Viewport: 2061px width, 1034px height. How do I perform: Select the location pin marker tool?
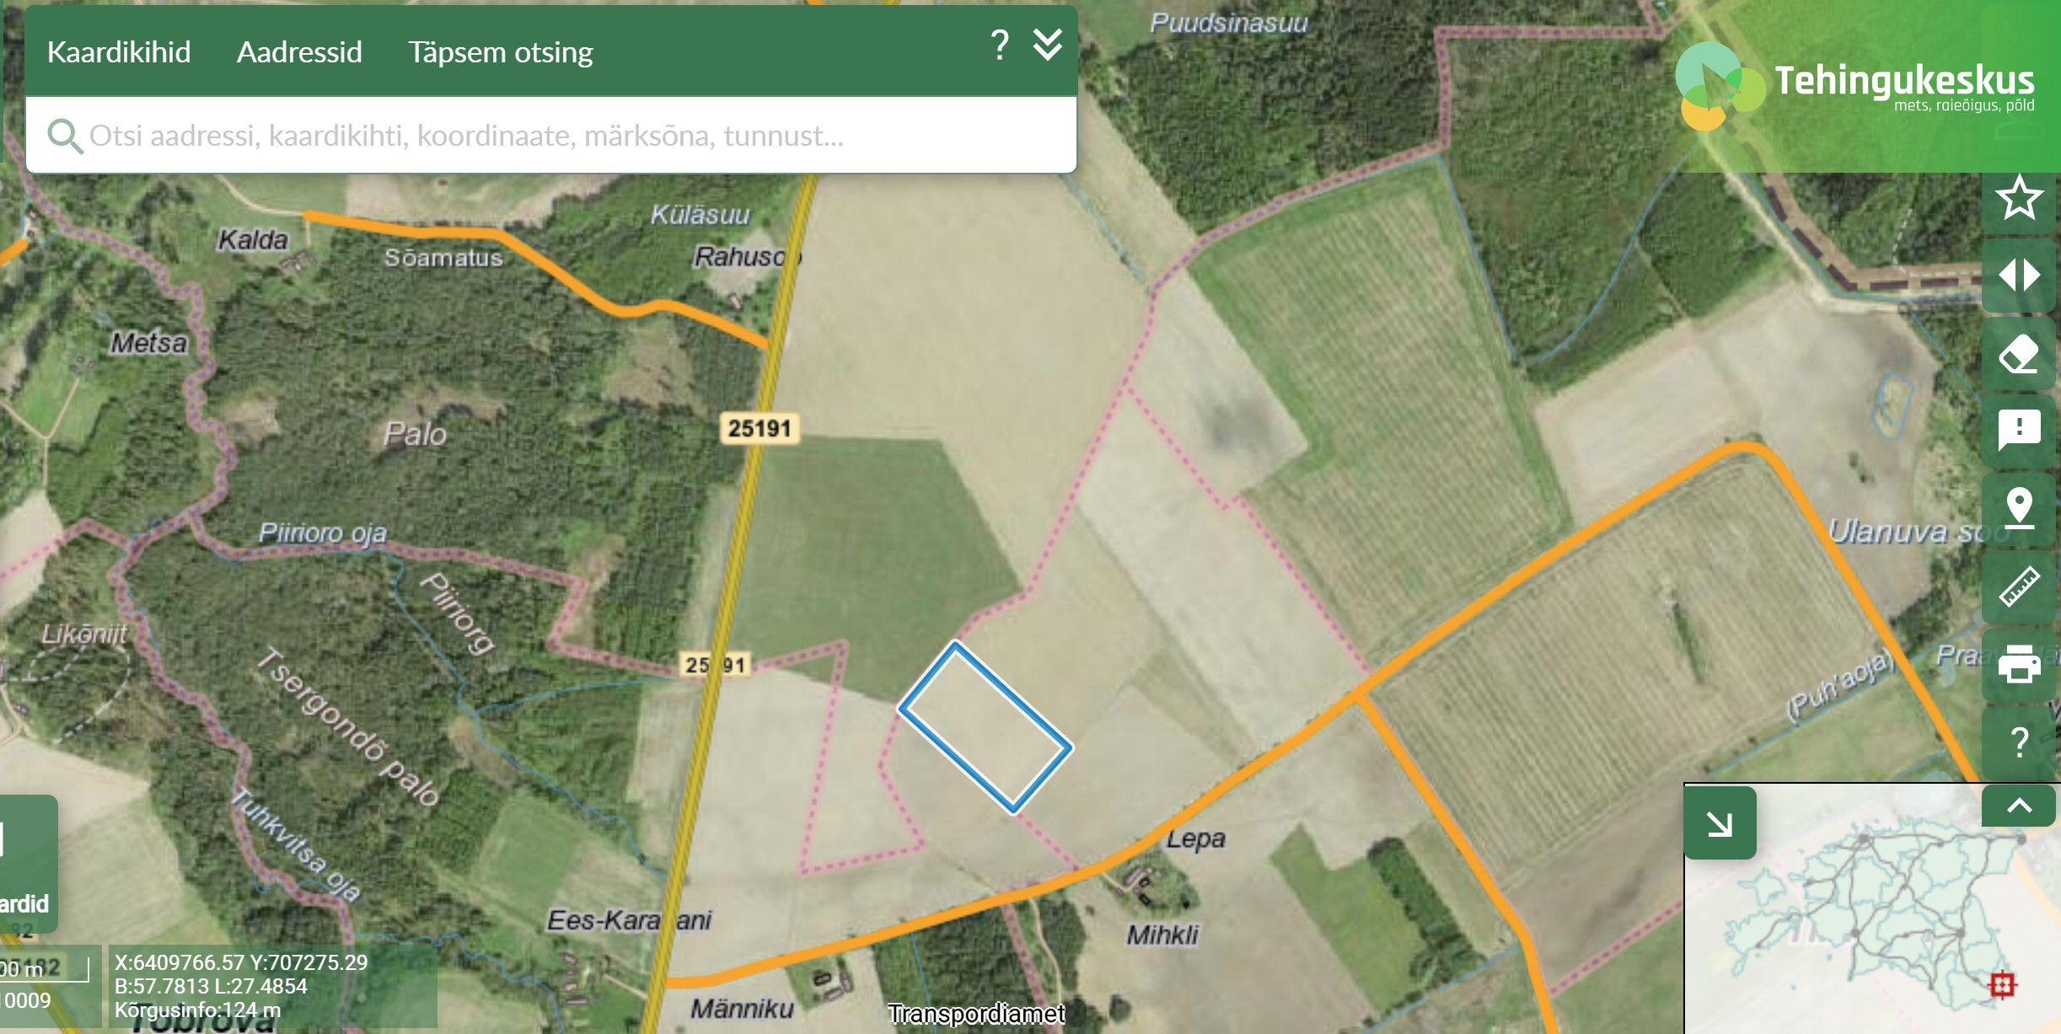(x=2019, y=508)
